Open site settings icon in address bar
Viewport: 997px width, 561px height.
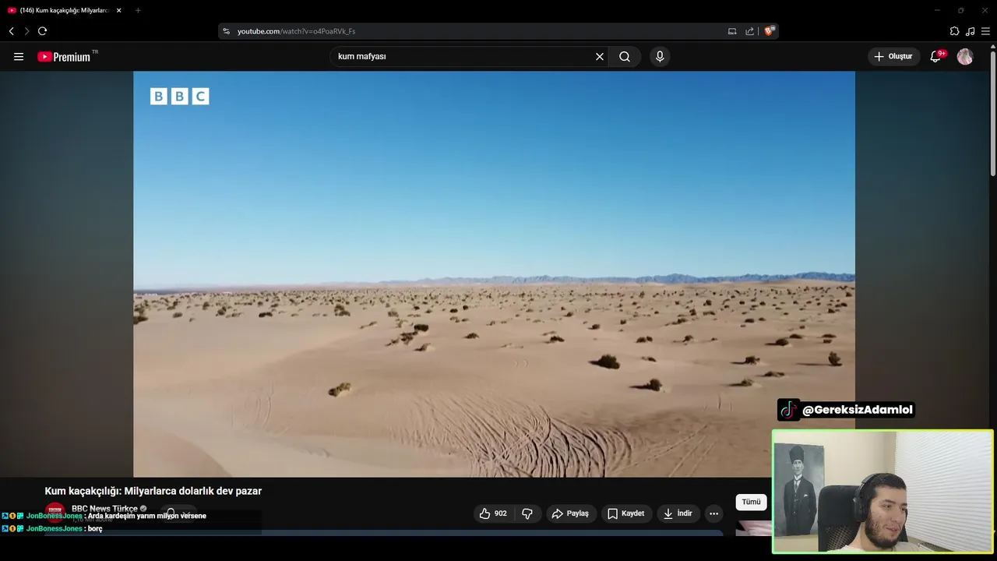[x=227, y=31]
